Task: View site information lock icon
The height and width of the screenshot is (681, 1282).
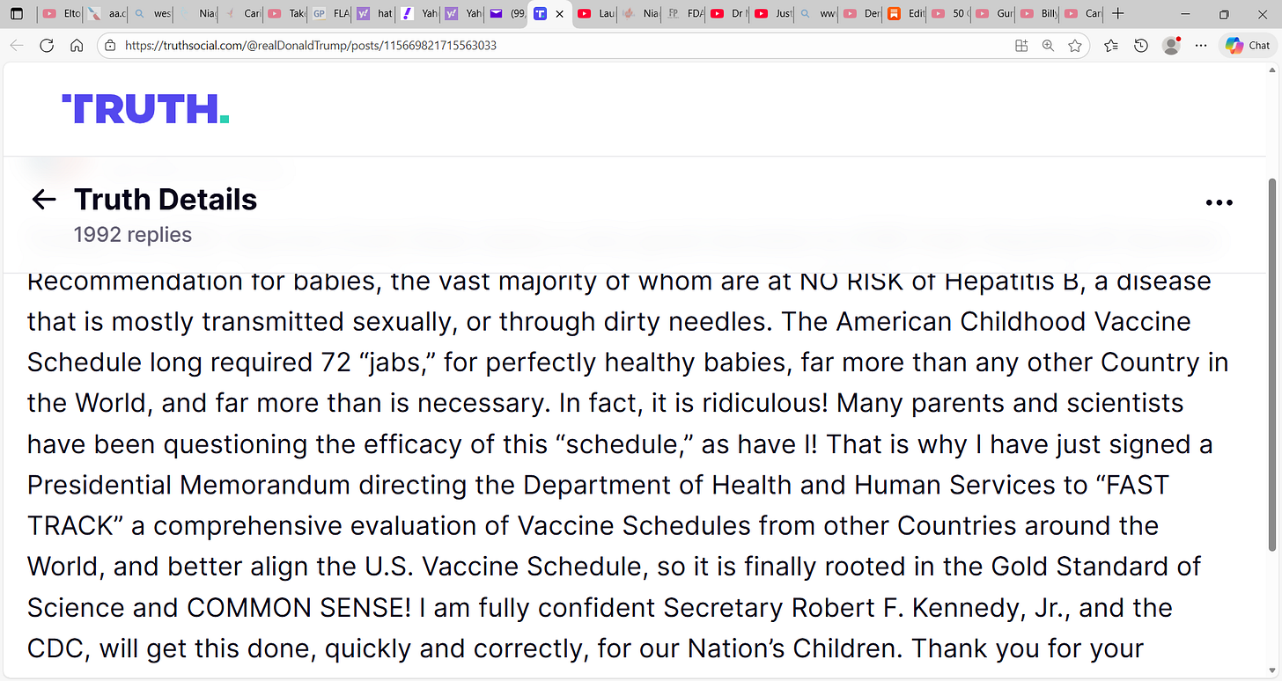Action: [110, 46]
